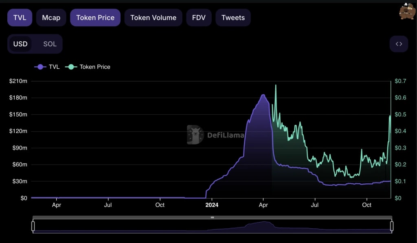This screenshot has width=417, height=243.
Task: Select the TVL tab
Action: point(19,17)
